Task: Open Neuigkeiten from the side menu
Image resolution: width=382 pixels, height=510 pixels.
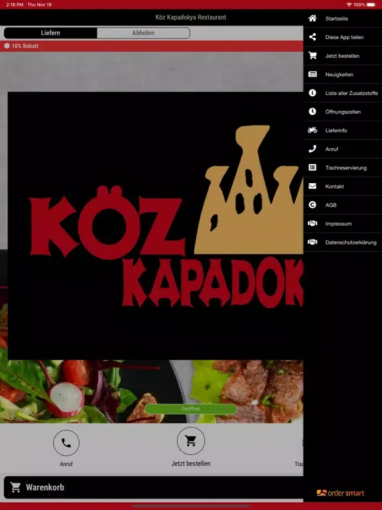Action: coord(343,74)
